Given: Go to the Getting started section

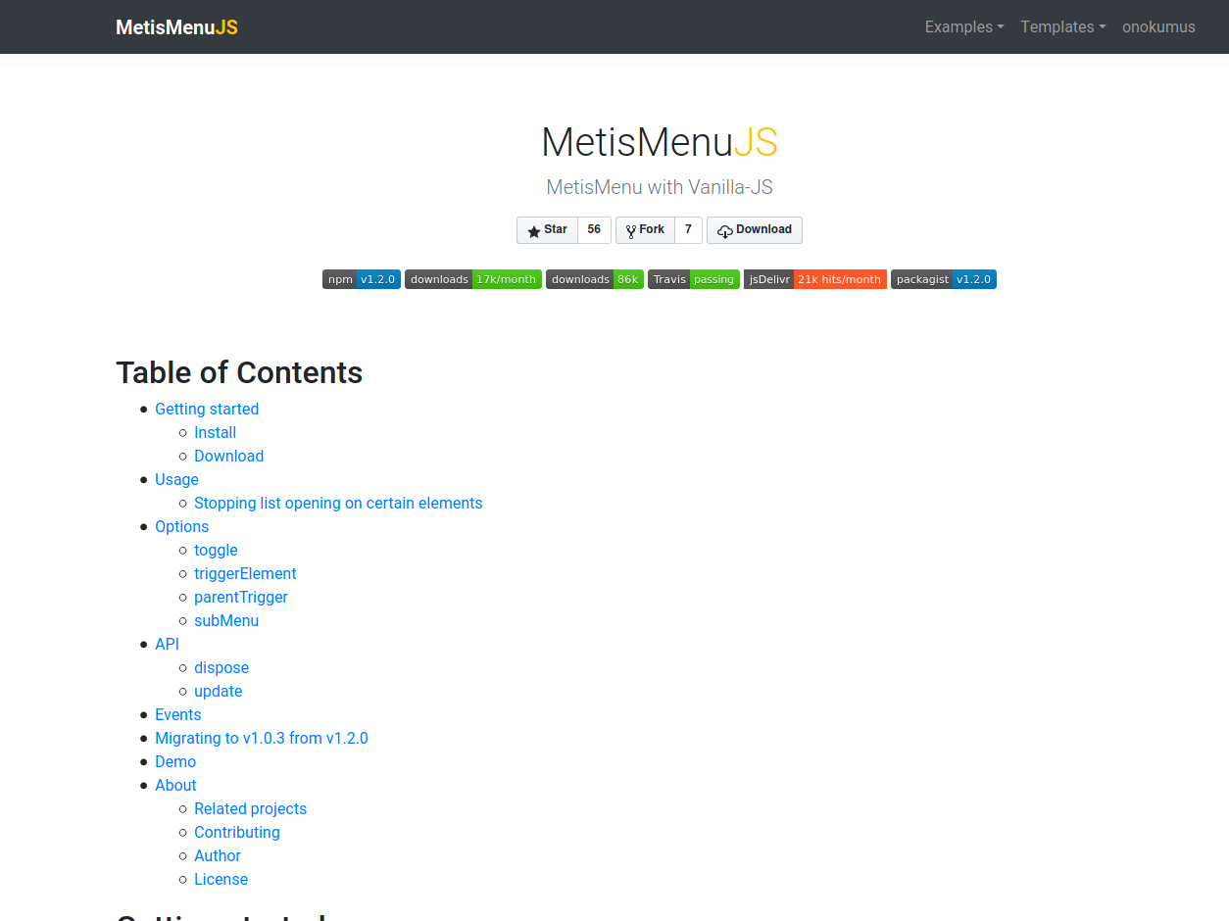Looking at the screenshot, I should coord(207,410).
